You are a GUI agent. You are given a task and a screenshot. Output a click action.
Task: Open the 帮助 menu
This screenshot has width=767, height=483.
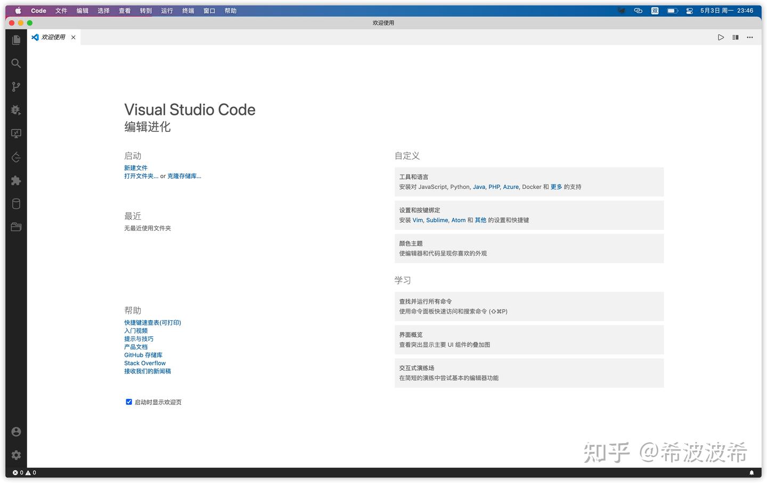230,11
